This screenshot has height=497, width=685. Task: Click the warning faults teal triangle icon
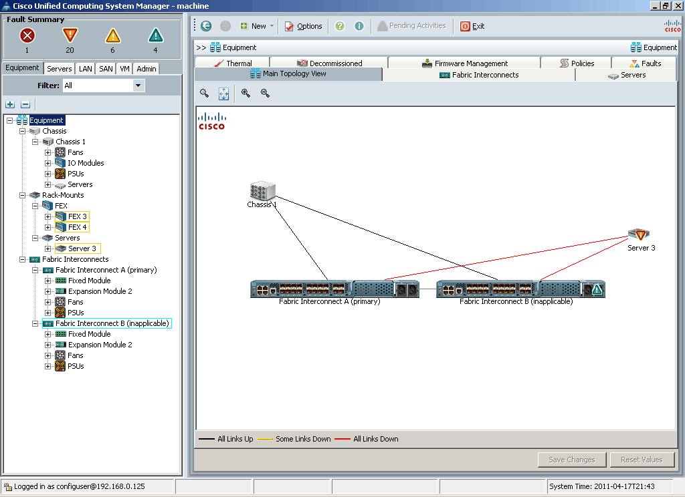155,36
